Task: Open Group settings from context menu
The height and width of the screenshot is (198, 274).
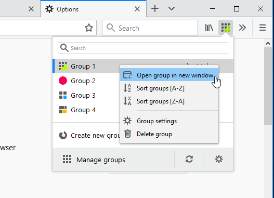Action: click(169, 121)
